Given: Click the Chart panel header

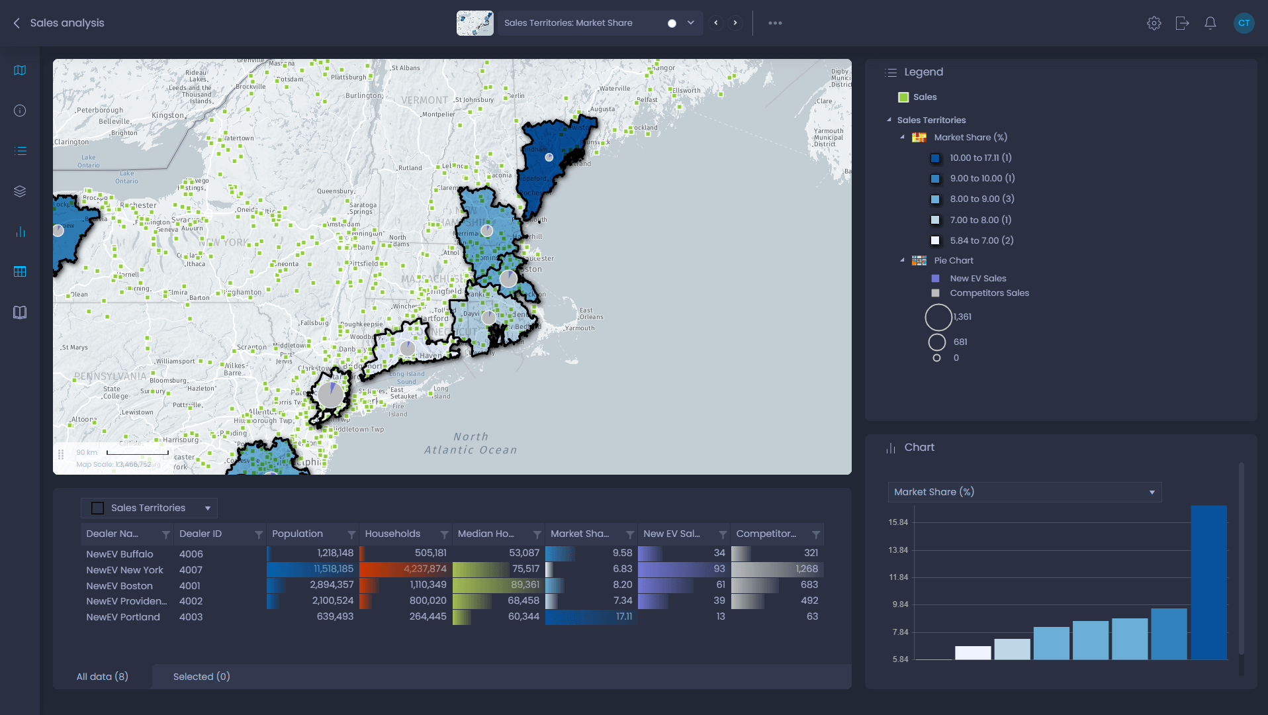Looking at the screenshot, I should (919, 448).
